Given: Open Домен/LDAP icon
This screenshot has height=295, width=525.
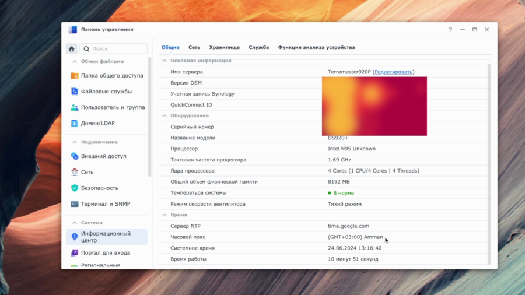Looking at the screenshot, I should click(x=74, y=123).
